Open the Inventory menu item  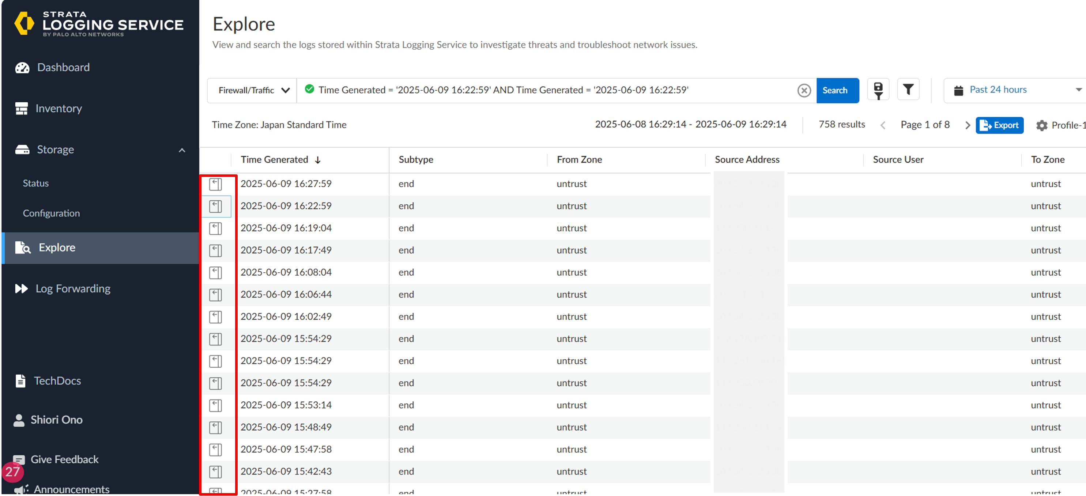click(x=59, y=108)
